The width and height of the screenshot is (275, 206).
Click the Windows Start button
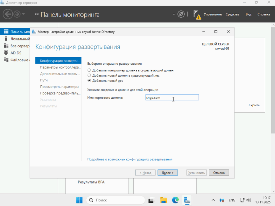[79, 200]
